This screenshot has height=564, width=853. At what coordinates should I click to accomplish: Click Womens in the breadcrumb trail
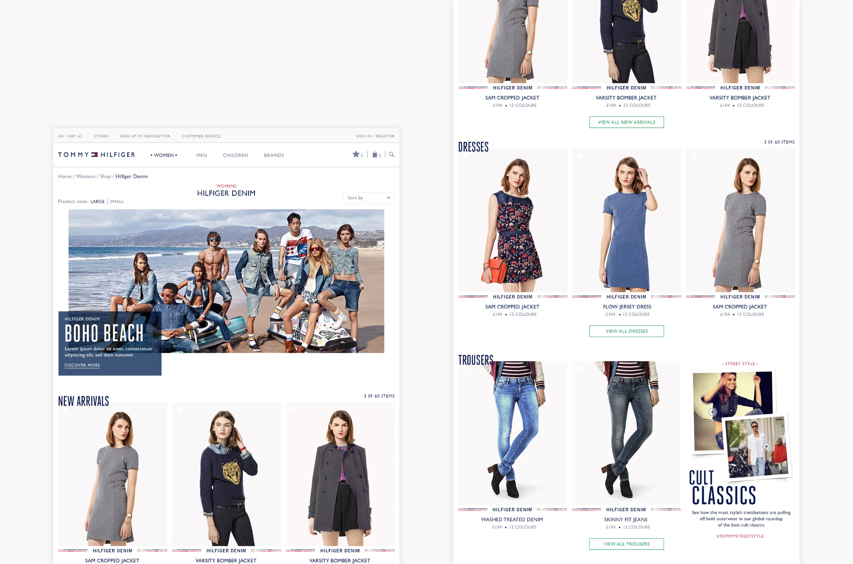86,176
